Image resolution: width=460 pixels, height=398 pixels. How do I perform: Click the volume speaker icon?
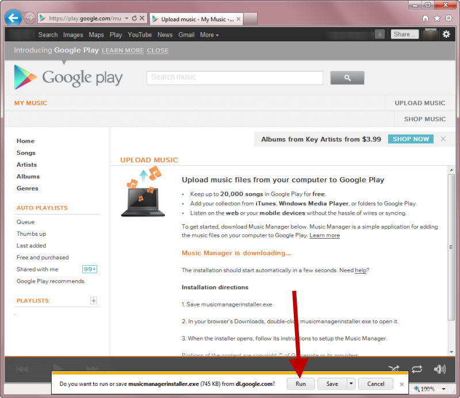click(440, 369)
